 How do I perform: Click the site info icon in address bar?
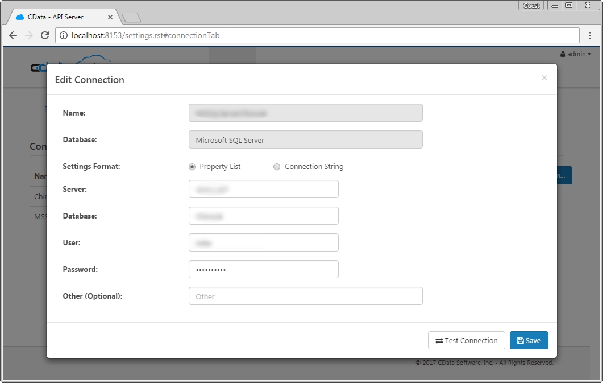pos(64,35)
